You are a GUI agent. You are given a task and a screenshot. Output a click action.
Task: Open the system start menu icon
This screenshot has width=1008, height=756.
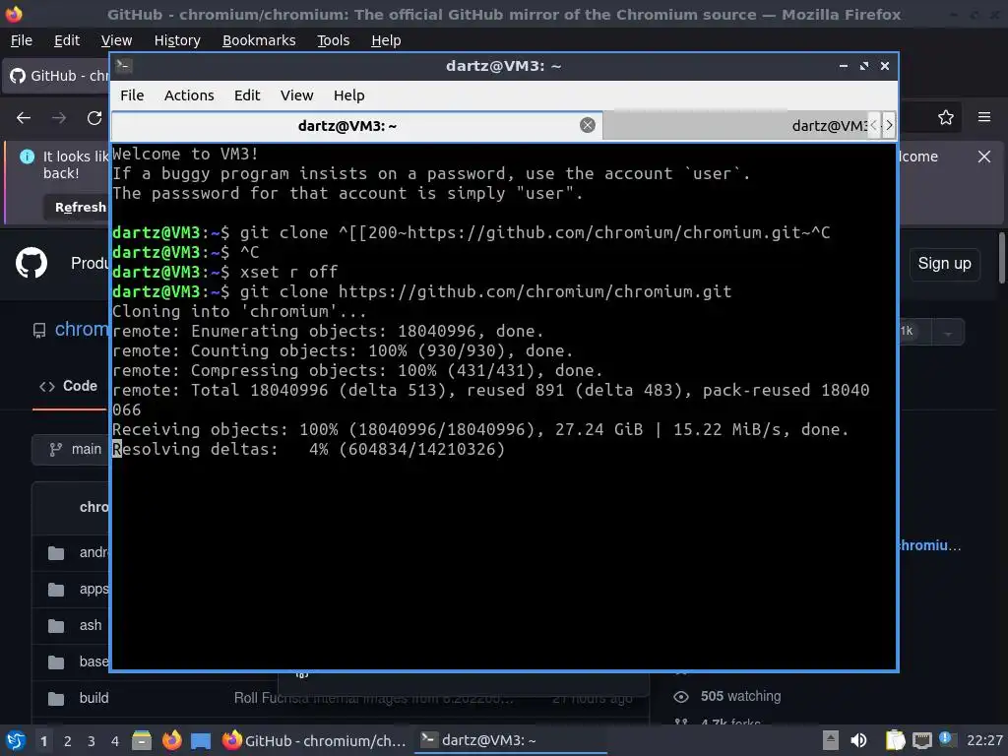[x=16, y=740]
